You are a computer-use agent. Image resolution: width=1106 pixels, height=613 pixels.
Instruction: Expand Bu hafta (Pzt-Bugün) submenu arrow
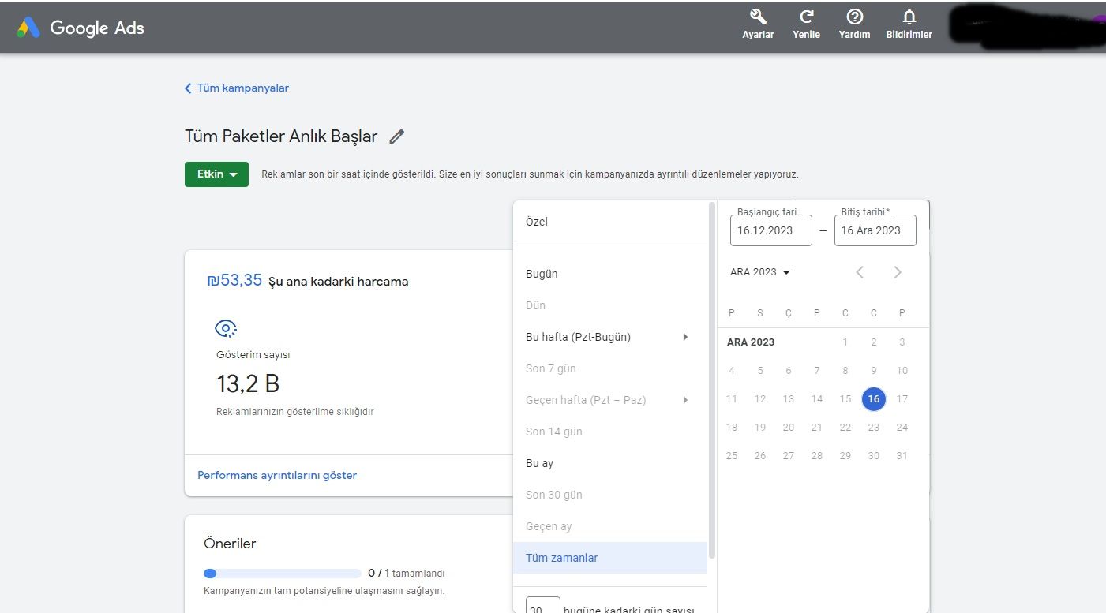pos(685,337)
